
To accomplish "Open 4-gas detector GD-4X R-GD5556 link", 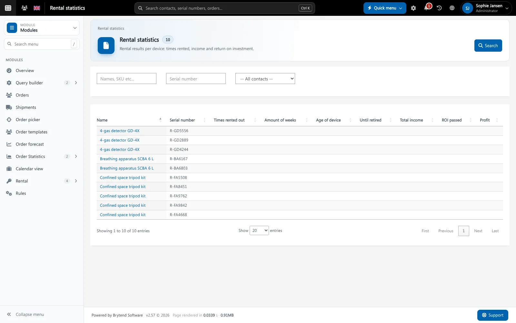I will click(120, 131).
